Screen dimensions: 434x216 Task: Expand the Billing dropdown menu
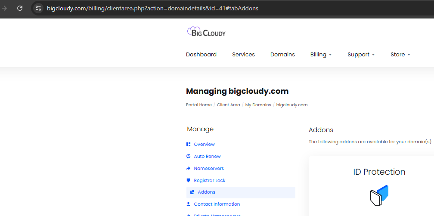[x=321, y=55]
